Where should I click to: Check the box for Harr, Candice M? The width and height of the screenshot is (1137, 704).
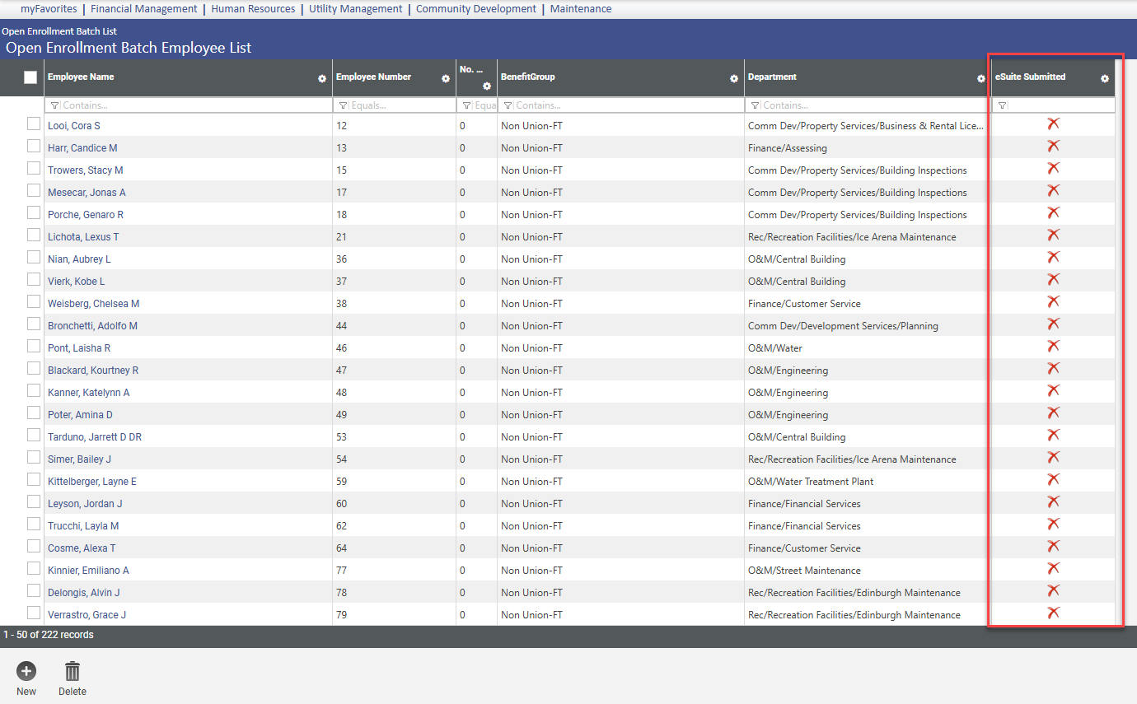click(34, 146)
